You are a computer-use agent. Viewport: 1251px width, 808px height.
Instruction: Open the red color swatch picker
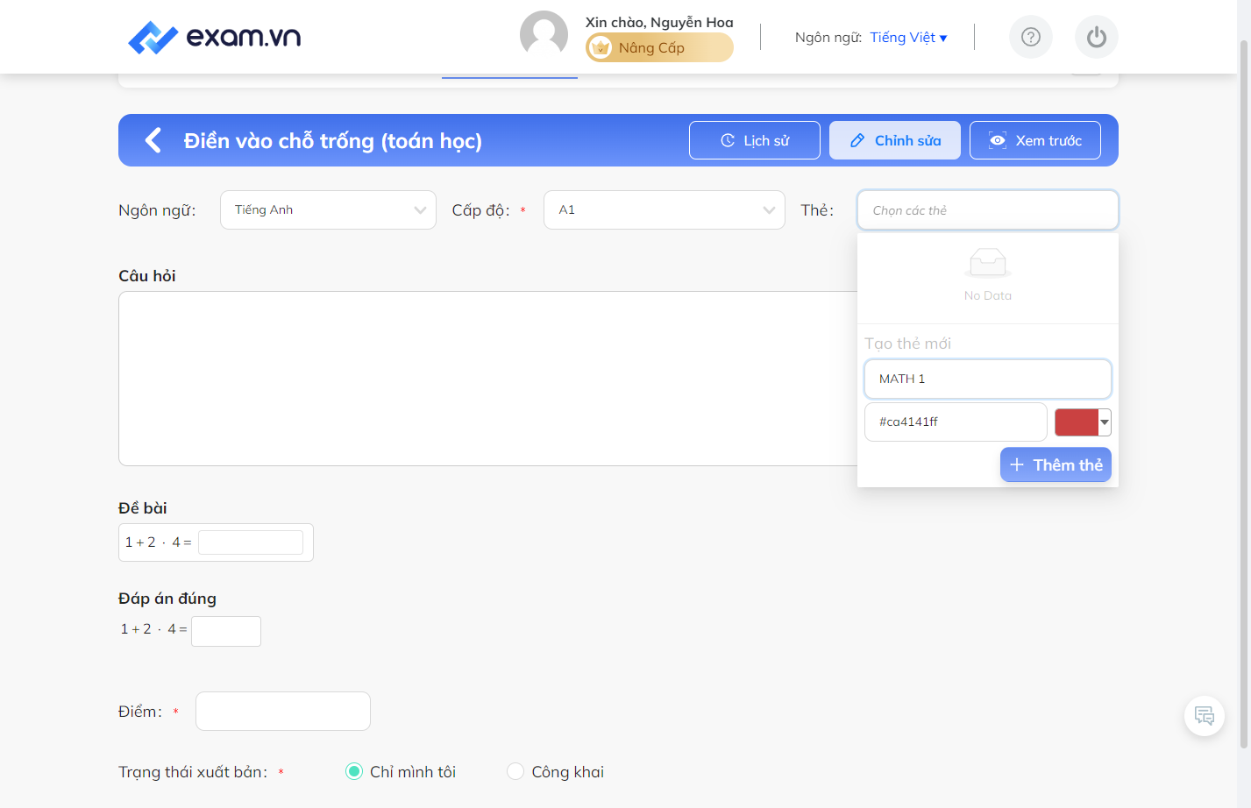coord(1083,422)
